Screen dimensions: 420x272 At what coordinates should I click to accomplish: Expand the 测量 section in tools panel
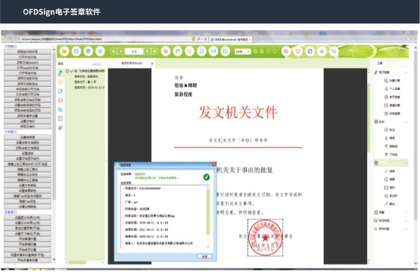tap(406, 212)
